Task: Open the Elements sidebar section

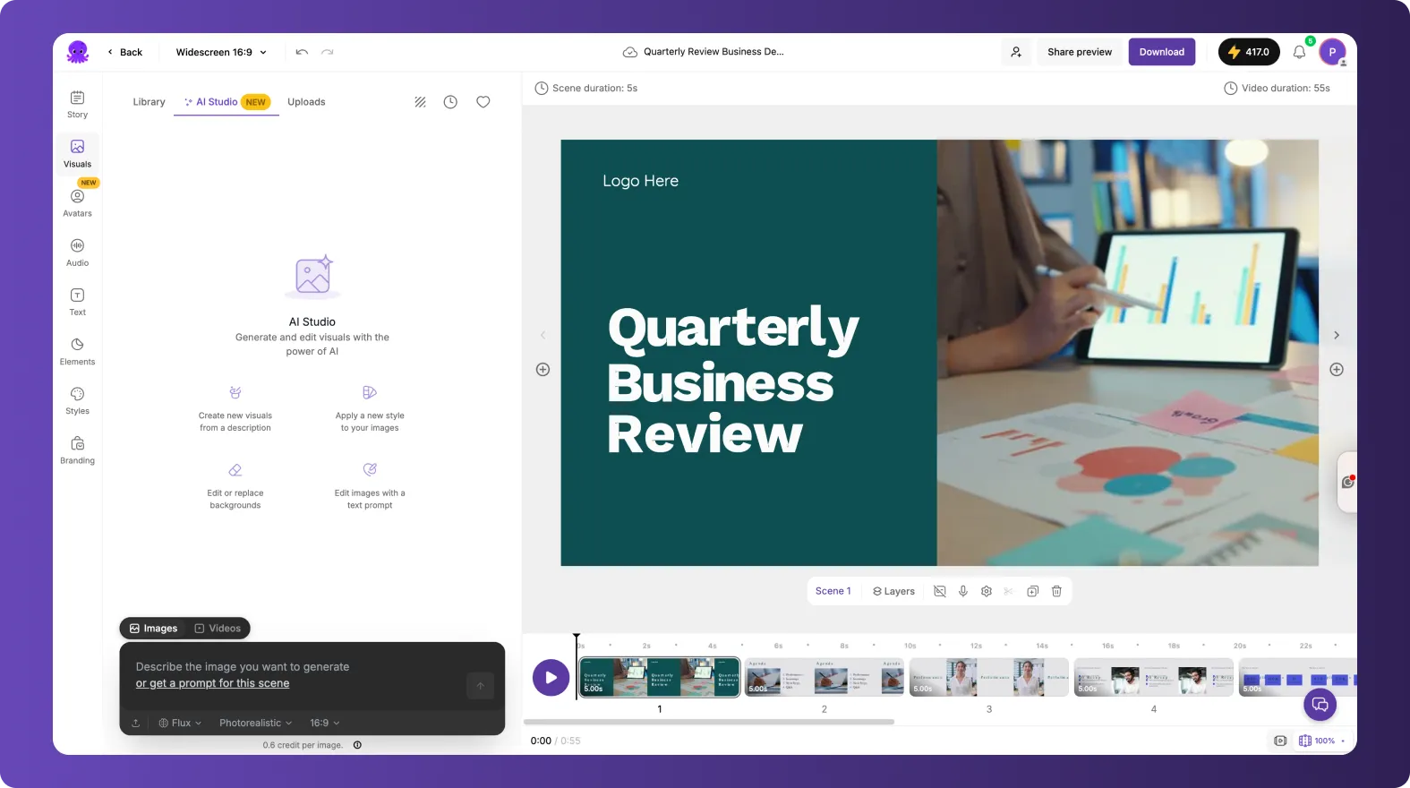Action: [77, 351]
